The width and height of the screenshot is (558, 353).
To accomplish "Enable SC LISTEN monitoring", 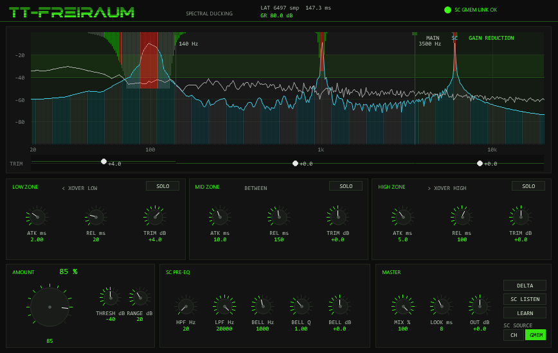I will pos(525,299).
